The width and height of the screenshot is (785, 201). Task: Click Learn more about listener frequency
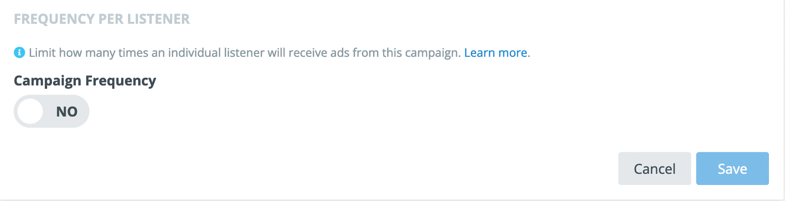(496, 52)
